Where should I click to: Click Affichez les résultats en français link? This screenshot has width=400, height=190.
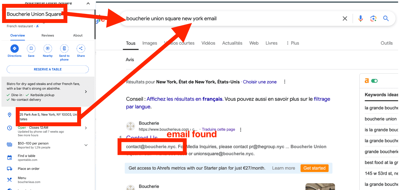(x=184, y=99)
